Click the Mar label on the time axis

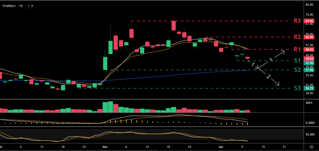[x=105, y=147]
